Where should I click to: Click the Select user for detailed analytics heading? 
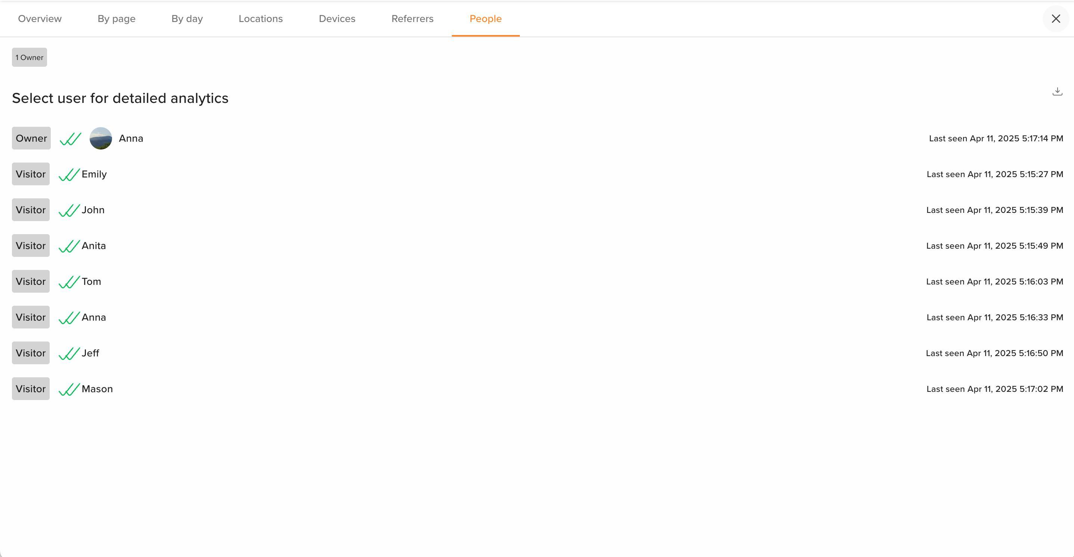click(x=120, y=98)
